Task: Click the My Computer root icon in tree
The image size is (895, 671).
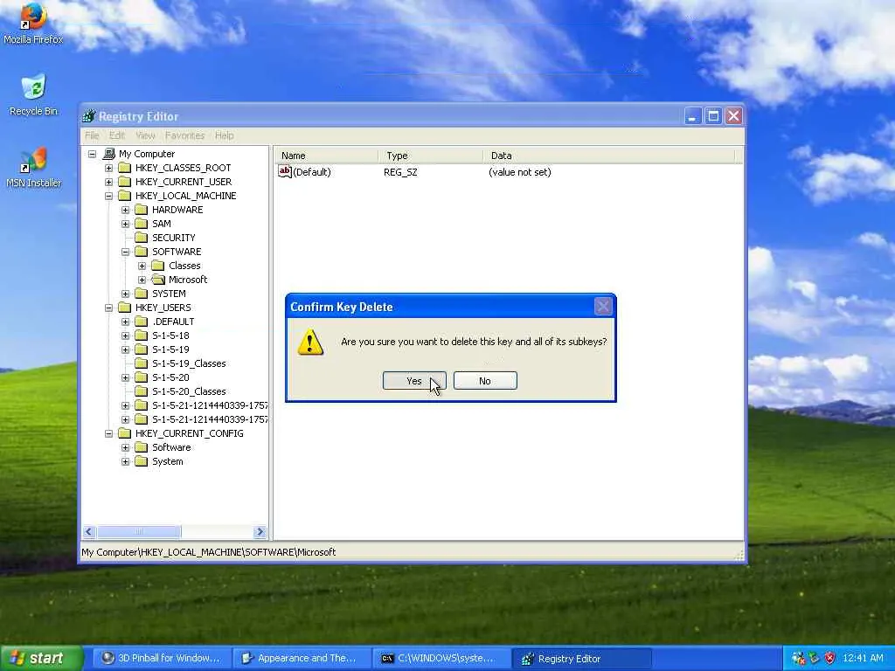Action: pyautogui.click(x=109, y=154)
